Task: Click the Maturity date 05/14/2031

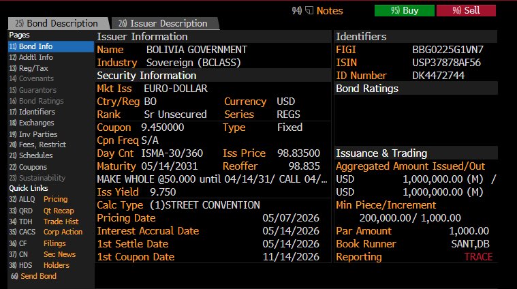Action: click(170, 166)
